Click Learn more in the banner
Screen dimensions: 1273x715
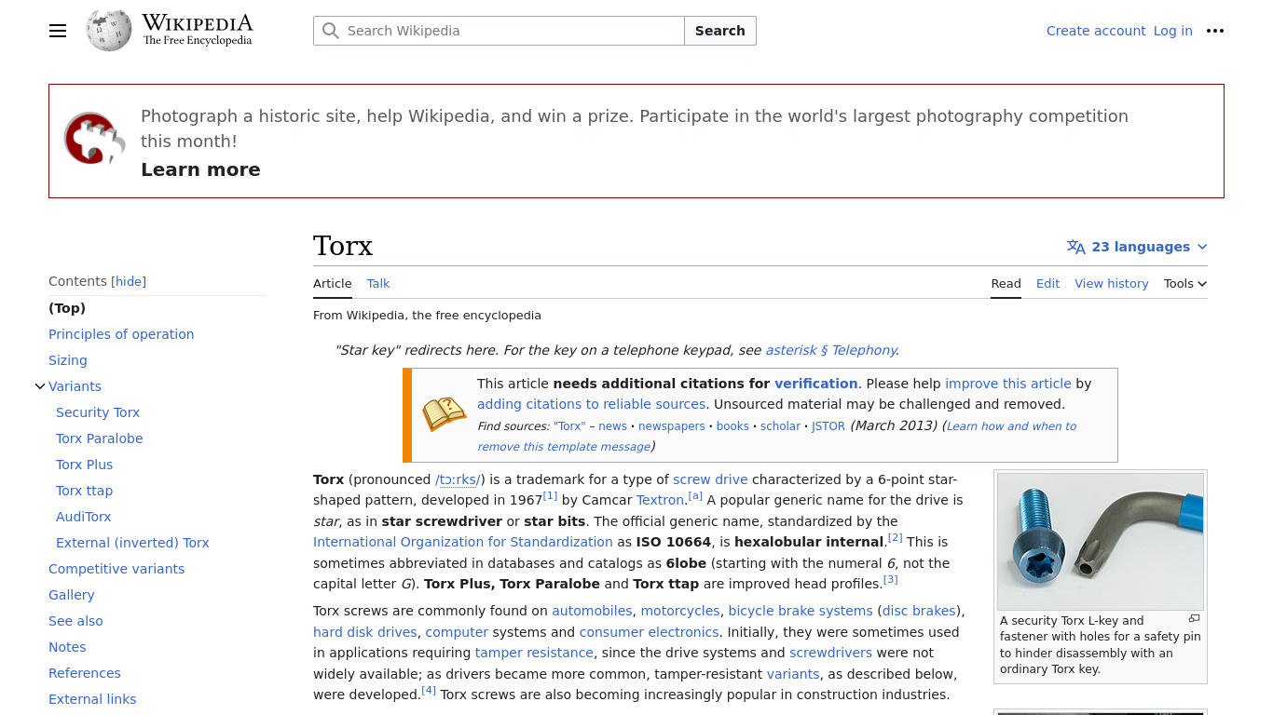pyautogui.click(x=200, y=169)
